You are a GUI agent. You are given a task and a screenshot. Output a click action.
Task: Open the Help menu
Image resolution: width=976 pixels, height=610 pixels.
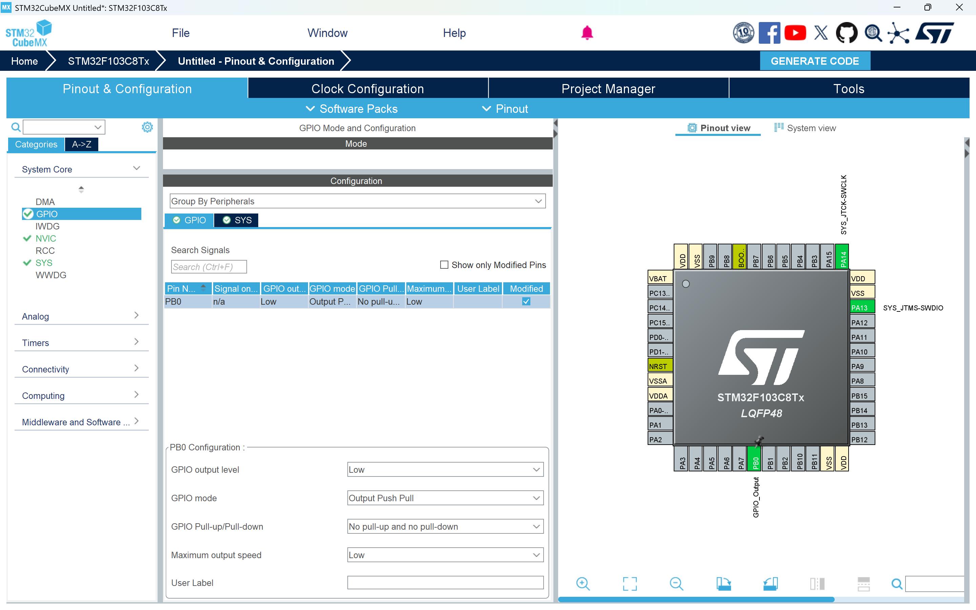tap(454, 33)
